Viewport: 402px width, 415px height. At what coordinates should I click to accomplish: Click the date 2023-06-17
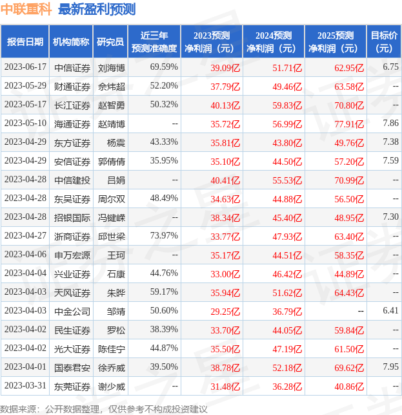[x=25, y=67]
